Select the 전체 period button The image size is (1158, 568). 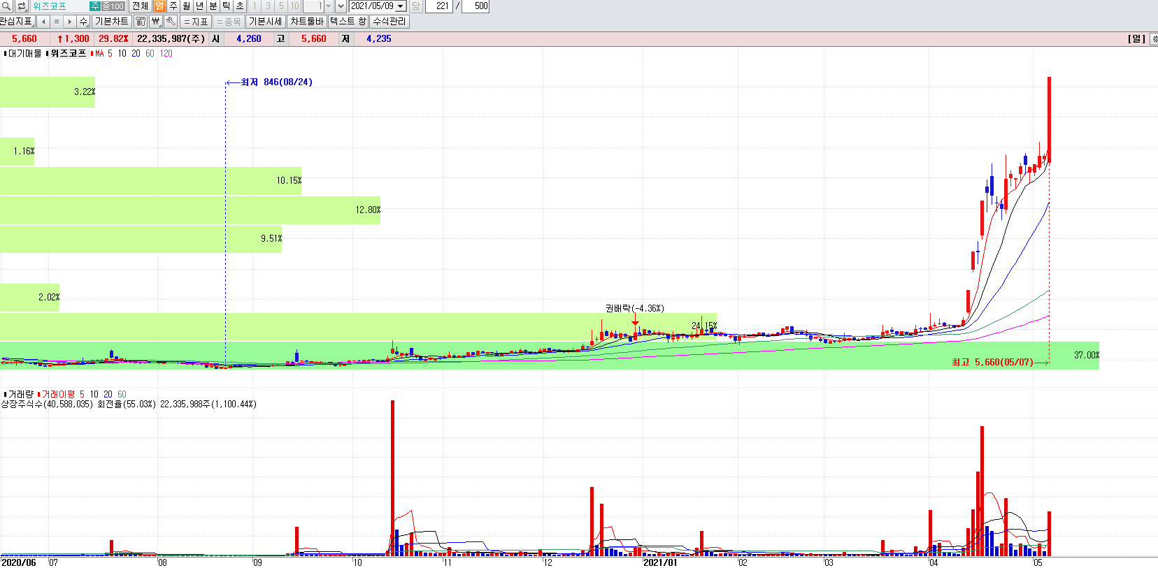(140, 6)
